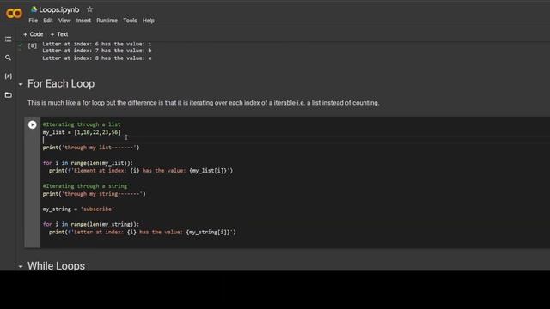Open the Help menu

coord(149,21)
